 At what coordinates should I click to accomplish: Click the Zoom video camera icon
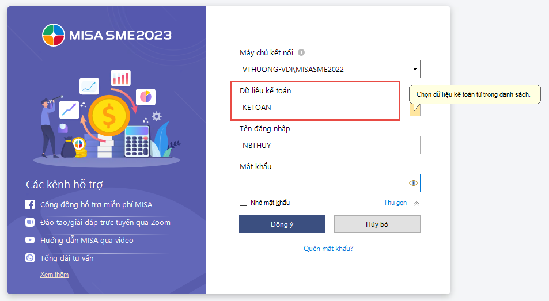click(x=30, y=222)
